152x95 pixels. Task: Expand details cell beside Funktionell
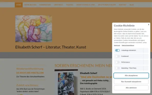(x=146, y=56)
